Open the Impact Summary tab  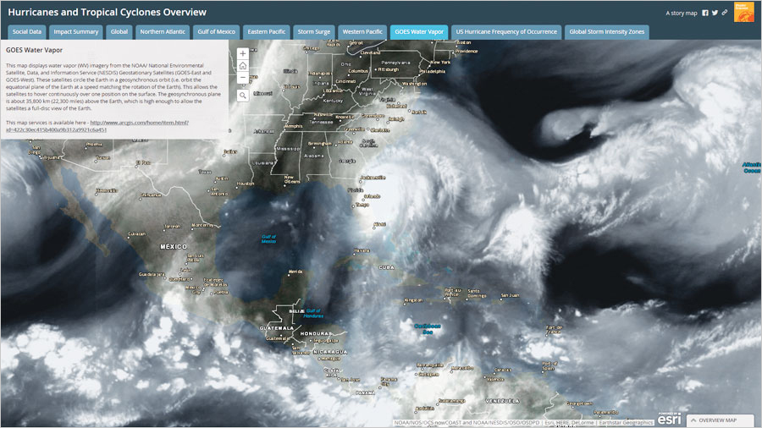coord(76,32)
